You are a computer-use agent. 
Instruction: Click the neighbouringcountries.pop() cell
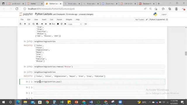99,82
